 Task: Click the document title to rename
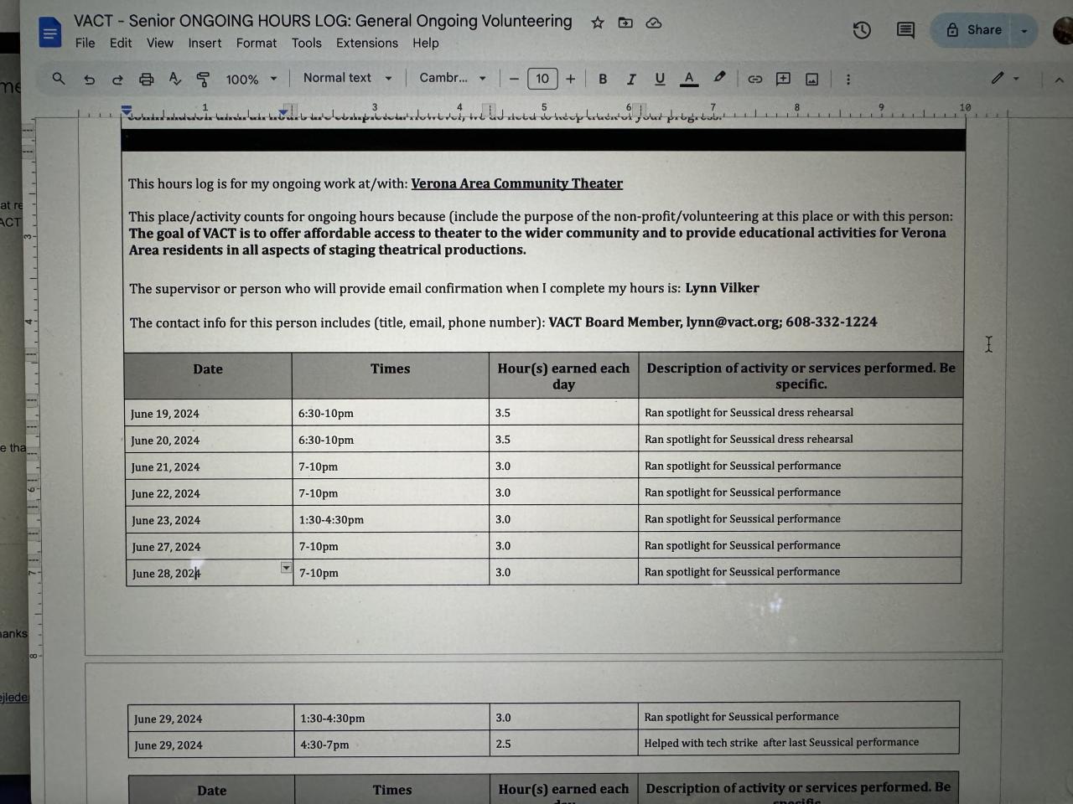(323, 21)
